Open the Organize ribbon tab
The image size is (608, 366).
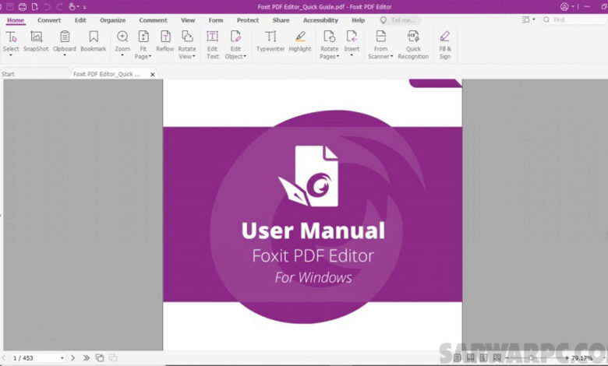pyautogui.click(x=113, y=20)
